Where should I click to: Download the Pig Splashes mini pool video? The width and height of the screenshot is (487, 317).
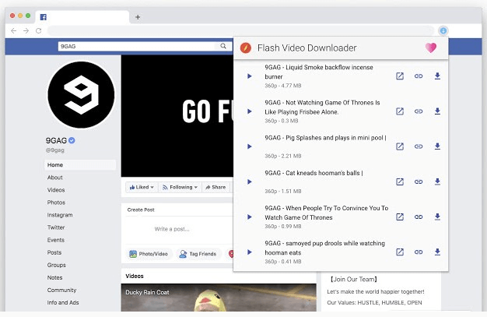pyautogui.click(x=437, y=146)
